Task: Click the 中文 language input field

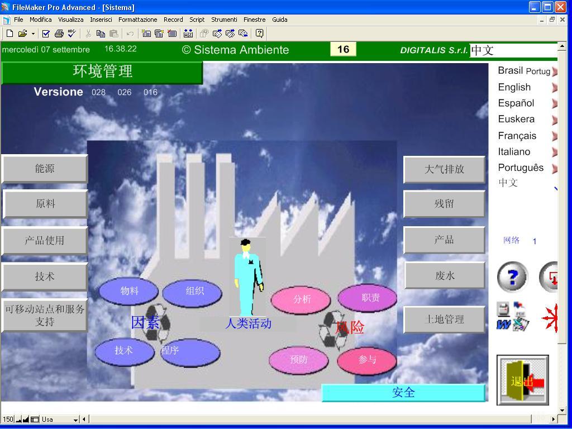Action: click(x=513, y=50)
